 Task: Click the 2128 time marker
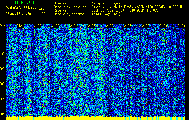pos(146,26)
